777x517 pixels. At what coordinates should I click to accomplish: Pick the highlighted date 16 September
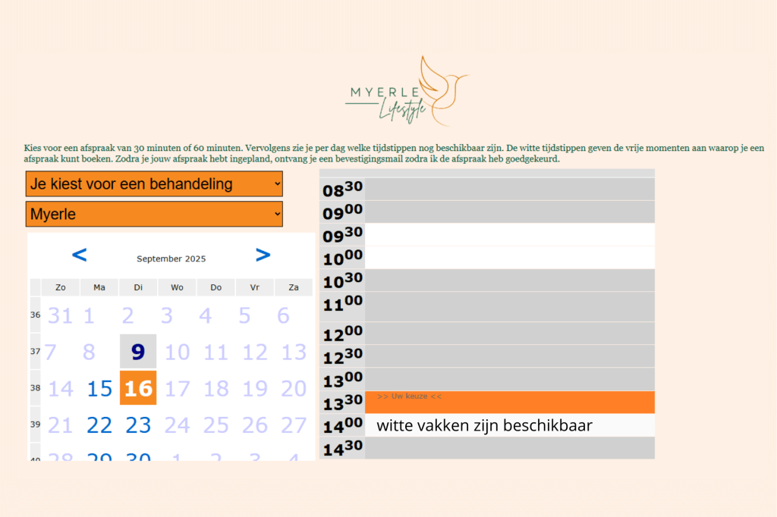coord(138,388)
